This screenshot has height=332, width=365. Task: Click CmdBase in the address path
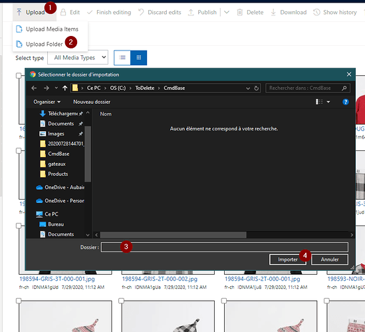tap(174, 88)
